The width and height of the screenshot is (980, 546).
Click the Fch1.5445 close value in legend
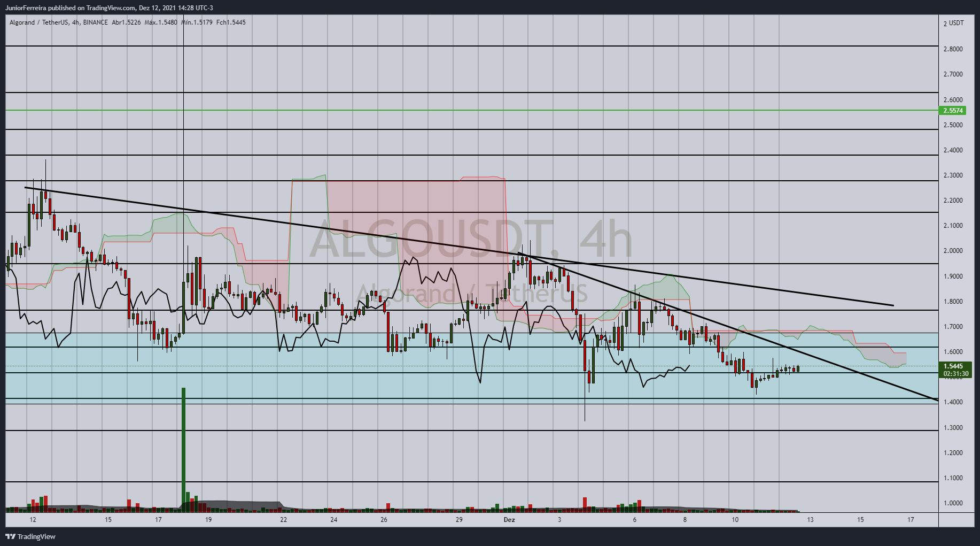click(230, 23)
